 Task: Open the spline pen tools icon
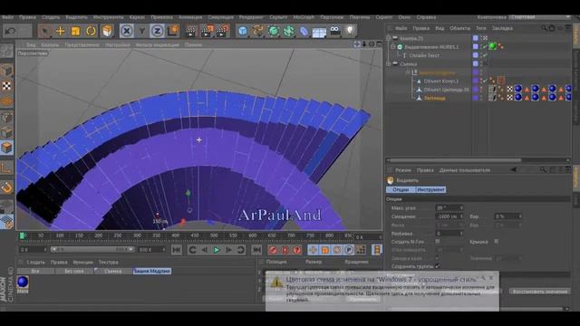(x=257, y=31)
